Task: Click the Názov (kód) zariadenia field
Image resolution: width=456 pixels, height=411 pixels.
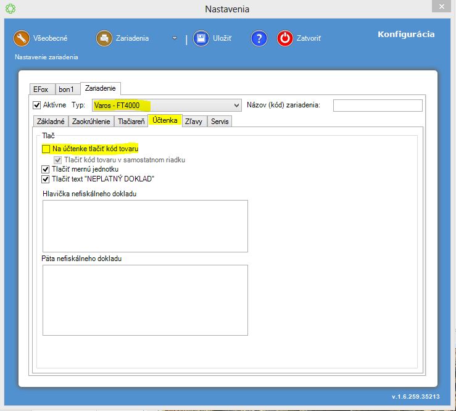Action: 378,106
